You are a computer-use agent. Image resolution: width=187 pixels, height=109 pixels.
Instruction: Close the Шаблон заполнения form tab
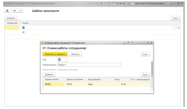click(x=181, y=10)
